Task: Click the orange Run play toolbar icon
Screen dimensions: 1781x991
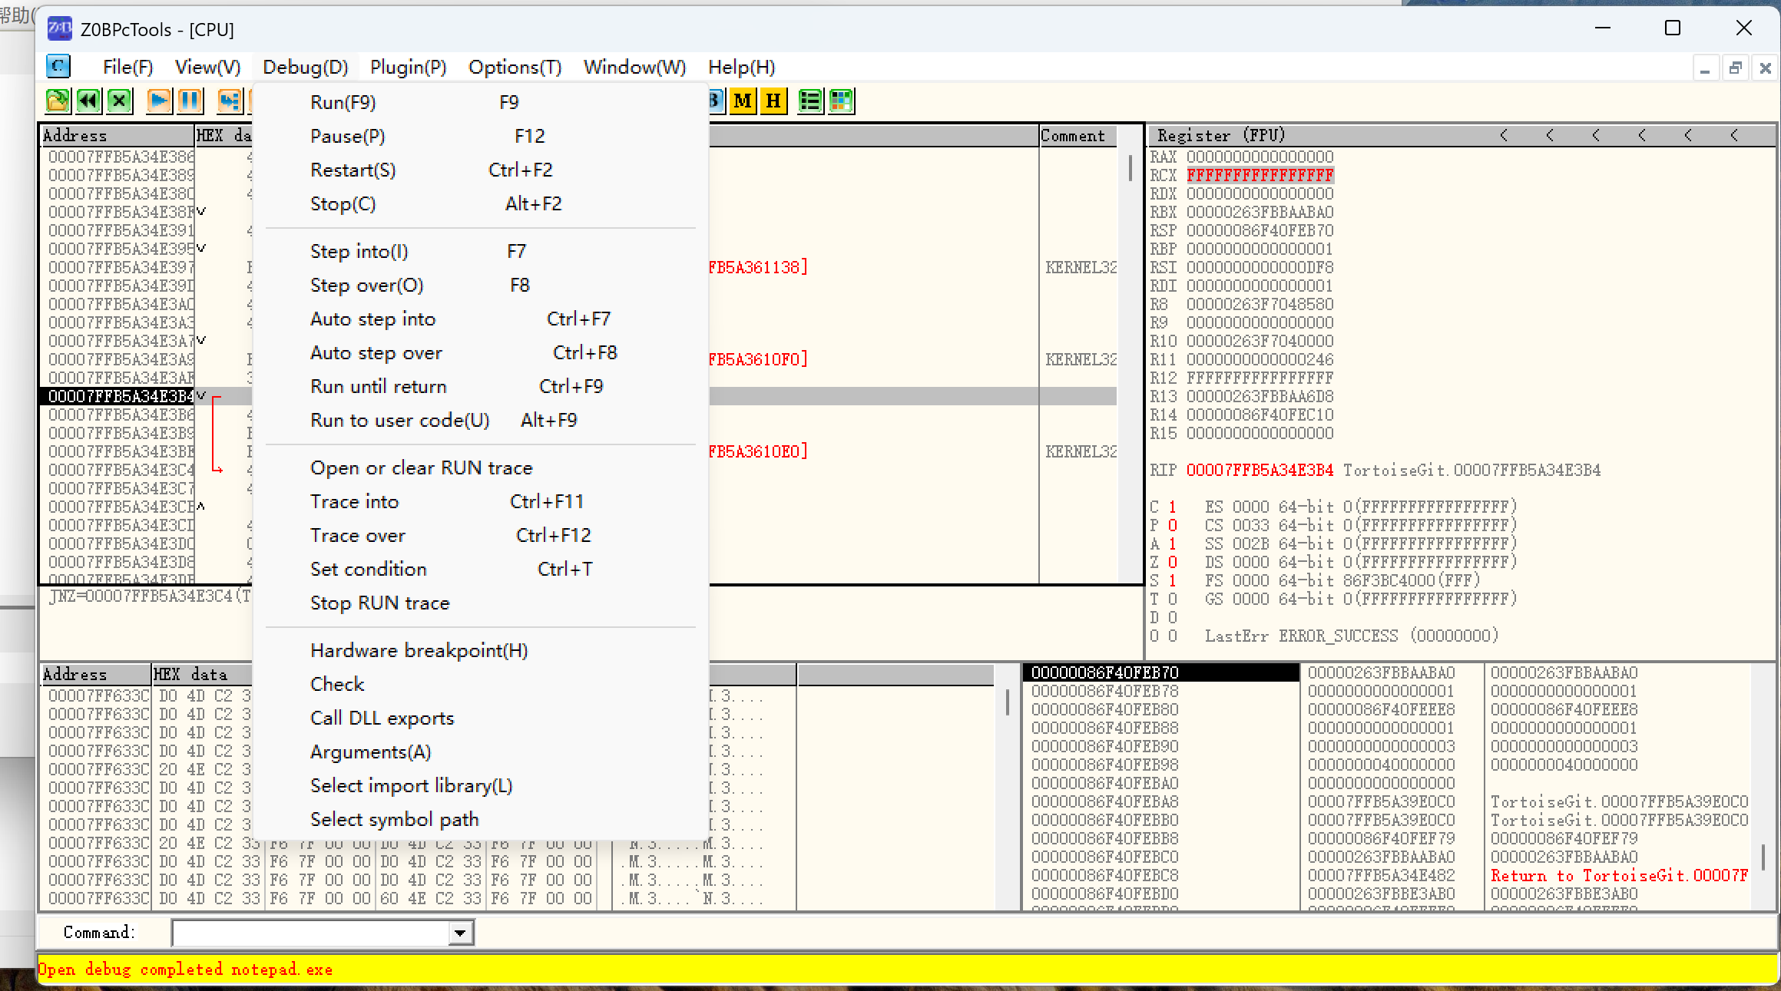Action: coord(159,101)
